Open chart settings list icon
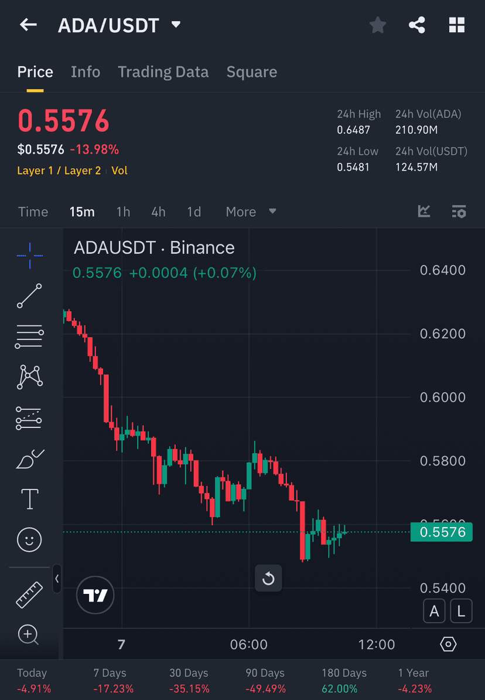The width and height of the screenshot is (485, 700). [459, 211]
